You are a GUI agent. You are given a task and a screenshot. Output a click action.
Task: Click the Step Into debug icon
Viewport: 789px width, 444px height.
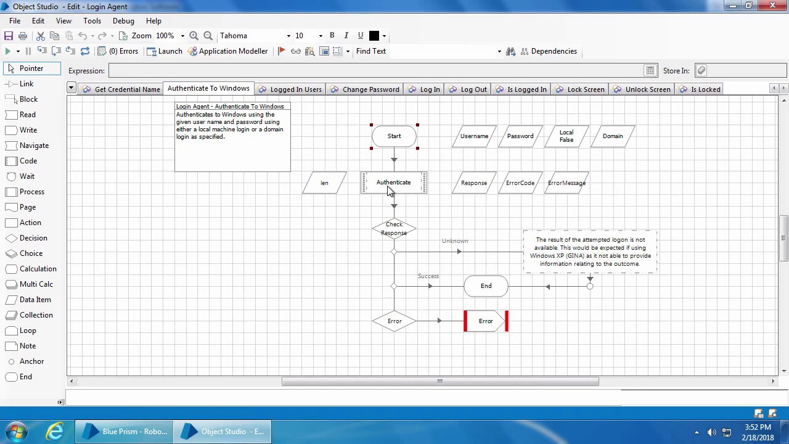pos(42,51)
